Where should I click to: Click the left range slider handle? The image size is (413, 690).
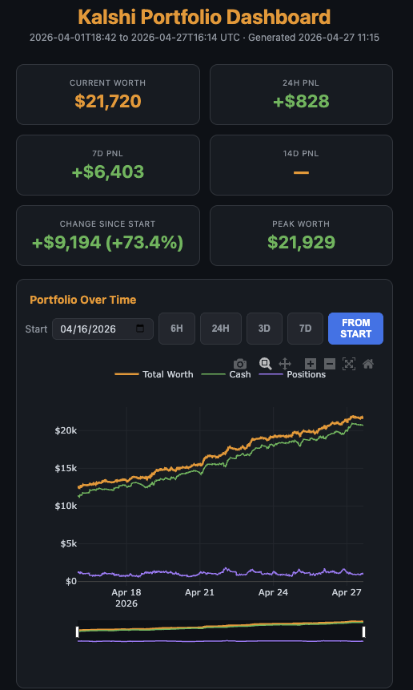coord(78,632)
